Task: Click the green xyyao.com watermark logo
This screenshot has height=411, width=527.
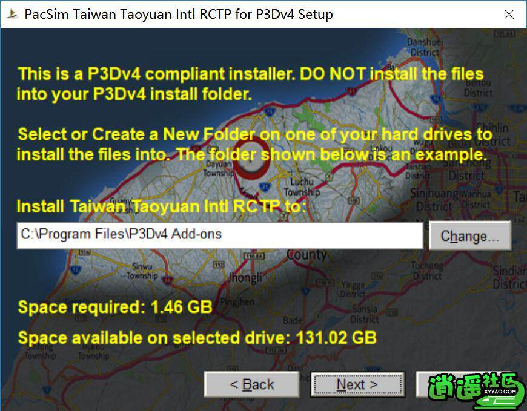Action: pyautogui.click(x=477, y=390)
